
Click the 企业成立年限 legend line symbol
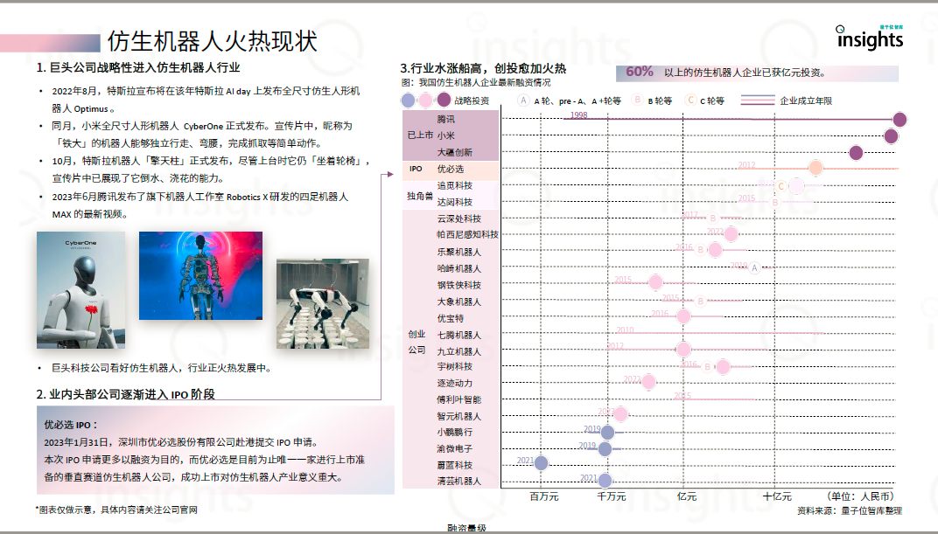click(x=758, y=101)
